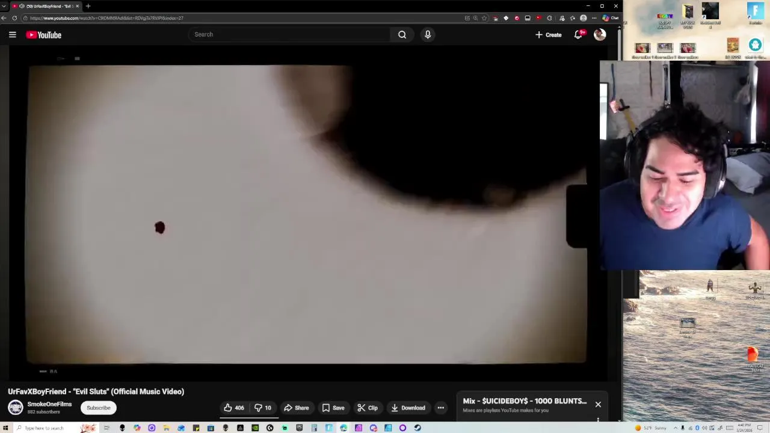The image size is (770, 433).
Task: Open Copilot Chat in browser
Action: click(610, 18)
